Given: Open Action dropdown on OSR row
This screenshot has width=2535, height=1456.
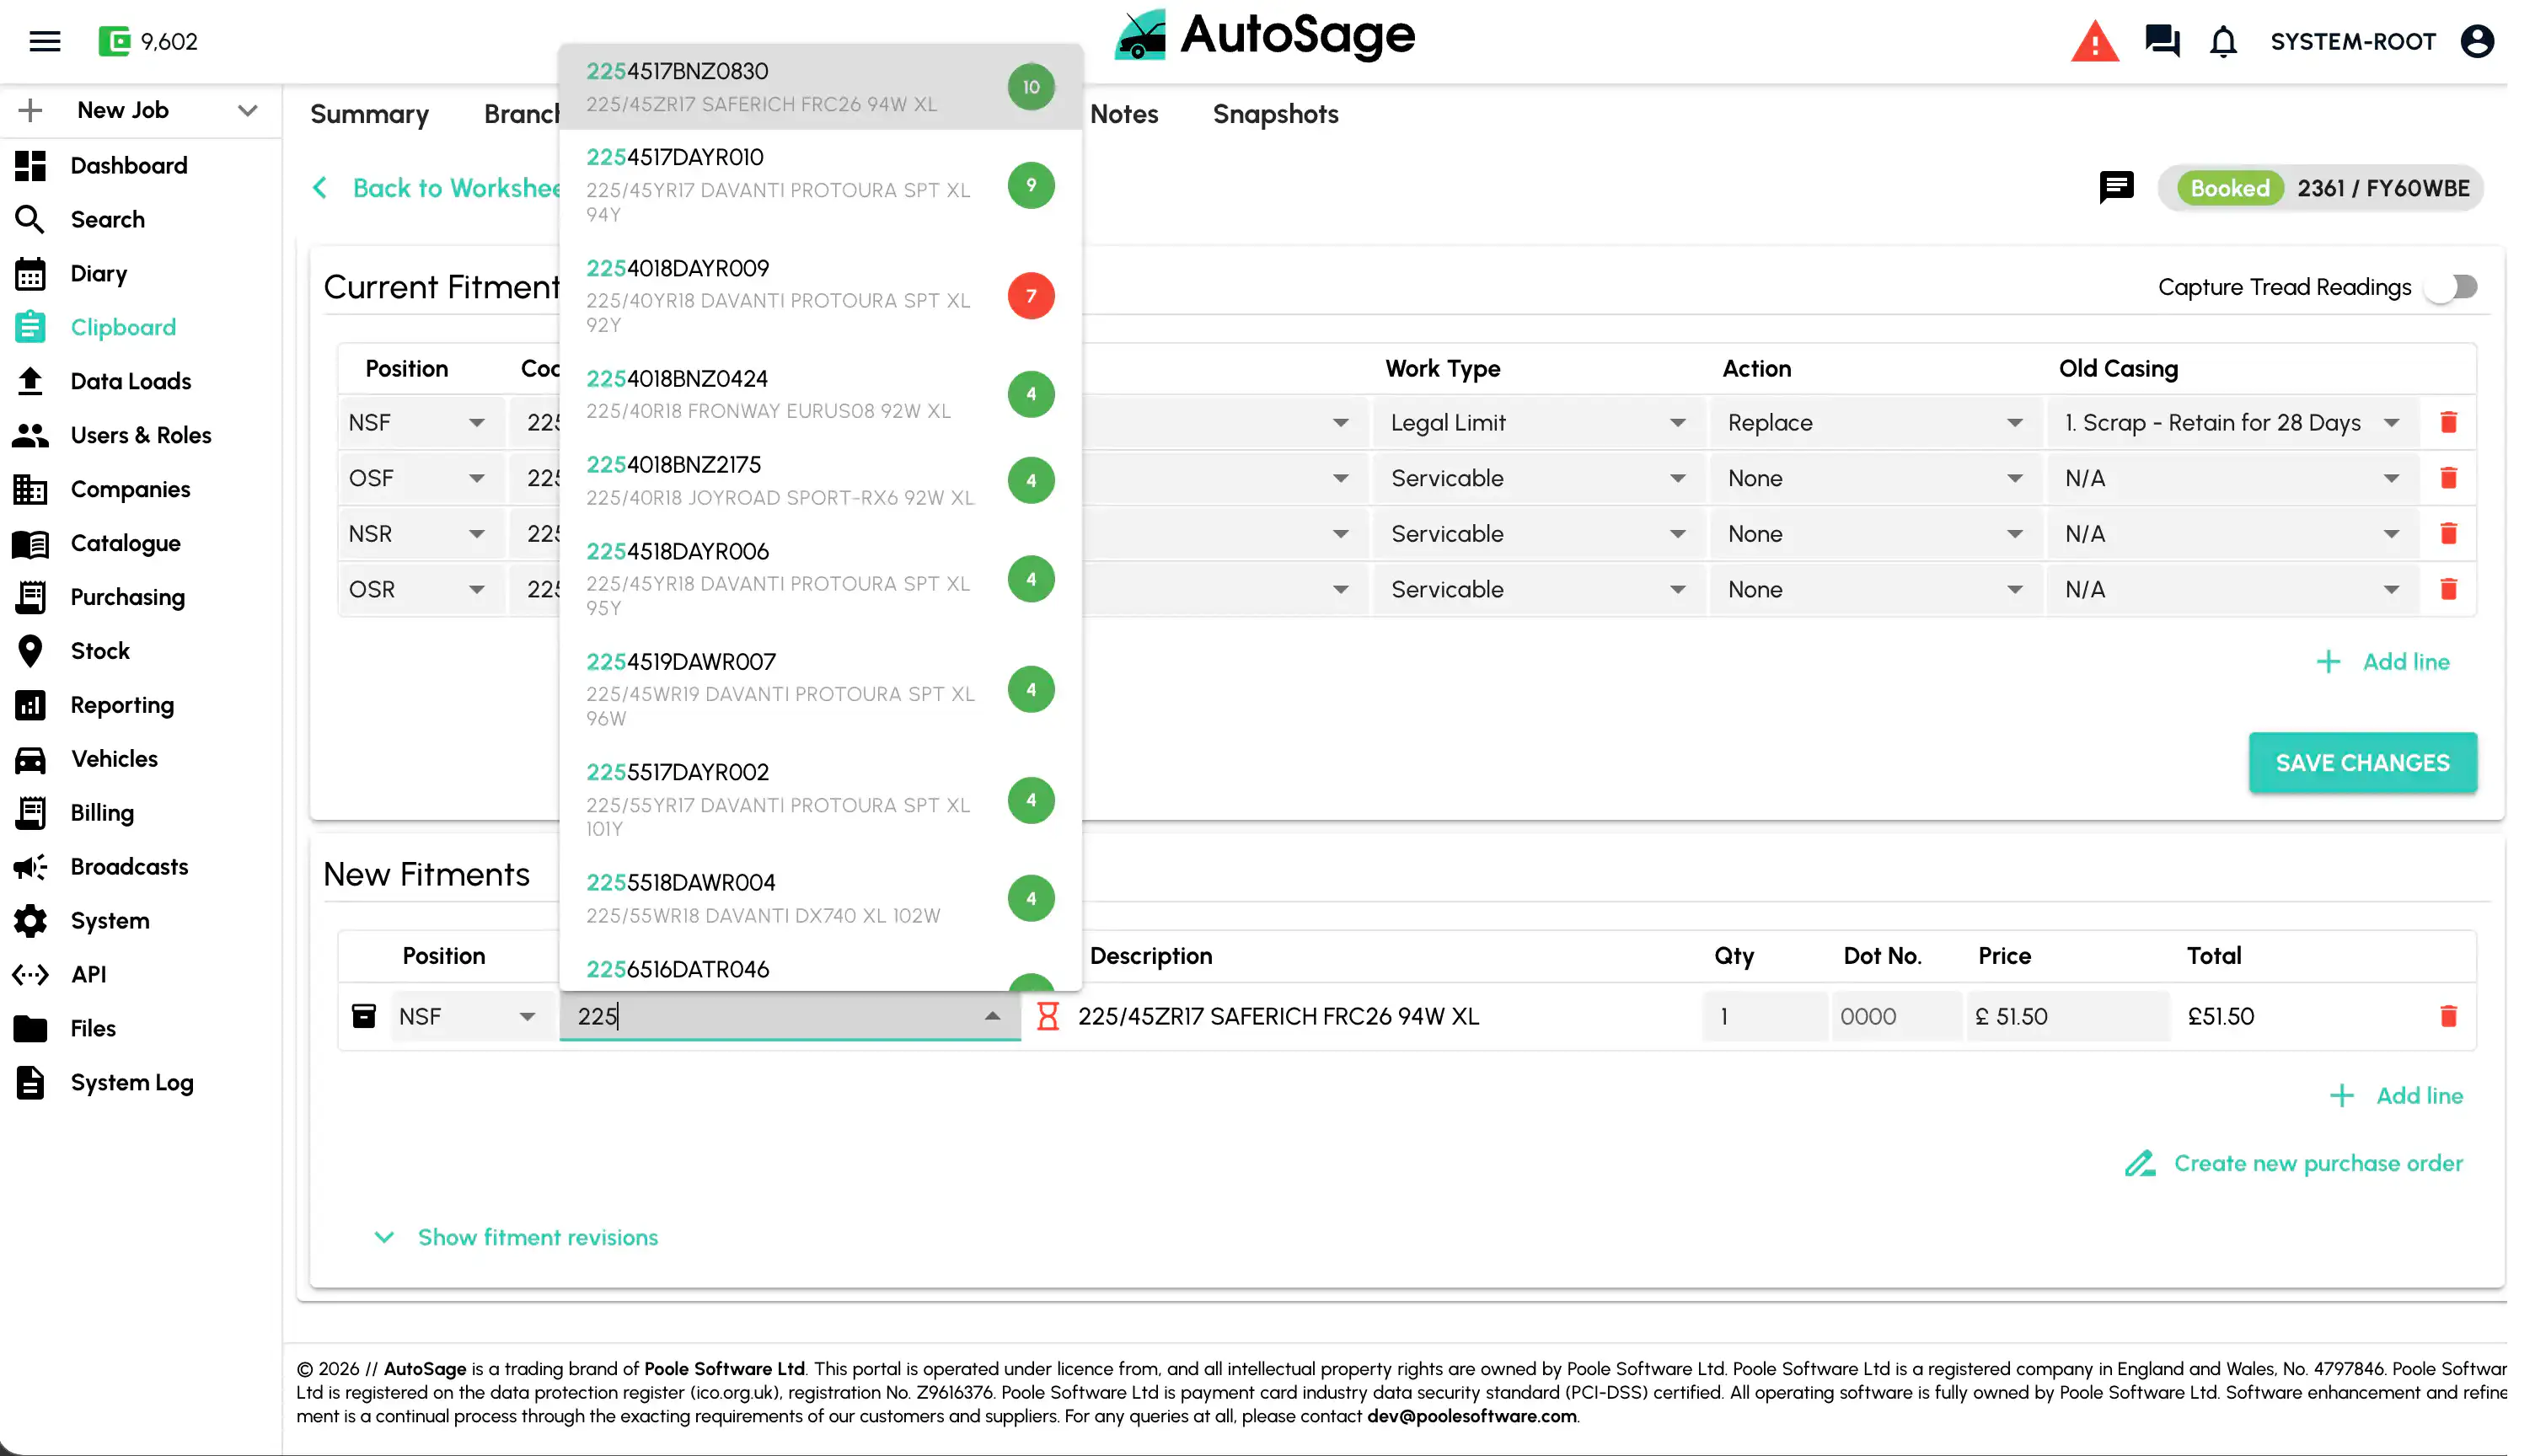Looking at the screenshot, I should click(1875, 589).
